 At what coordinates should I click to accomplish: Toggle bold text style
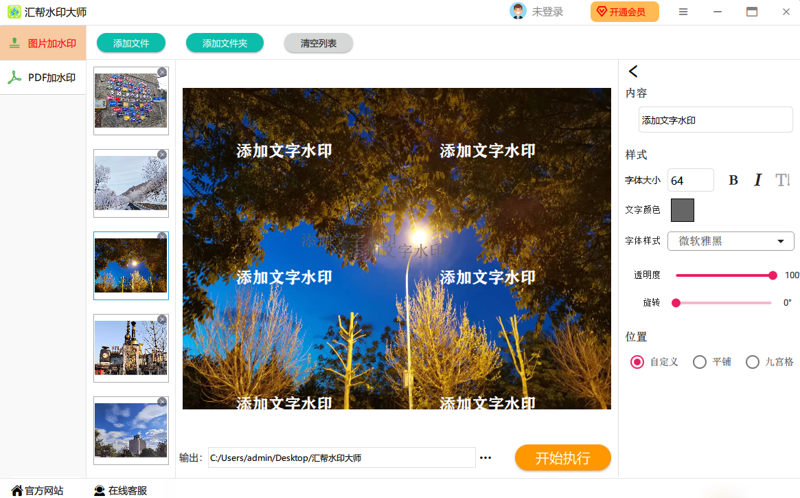(x=733, y=180)
